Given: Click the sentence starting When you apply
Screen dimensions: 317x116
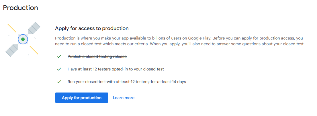Looking at the screenshot, I should coord(229,44).
